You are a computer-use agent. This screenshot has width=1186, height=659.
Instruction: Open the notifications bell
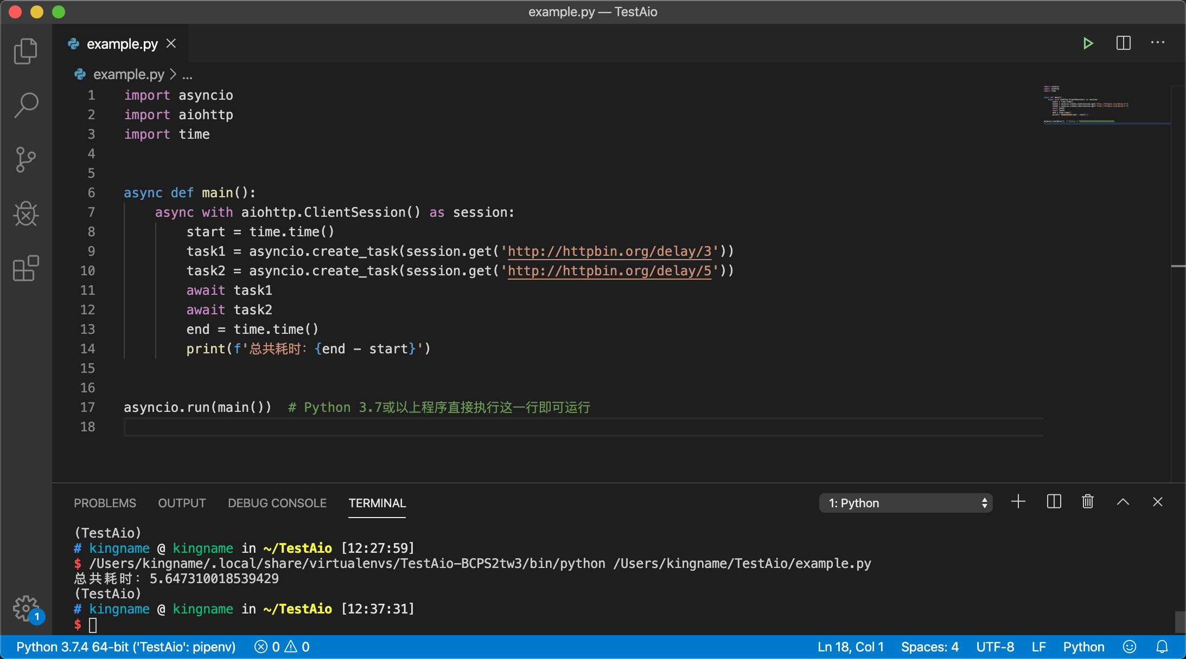click(x=1162, y=647)
